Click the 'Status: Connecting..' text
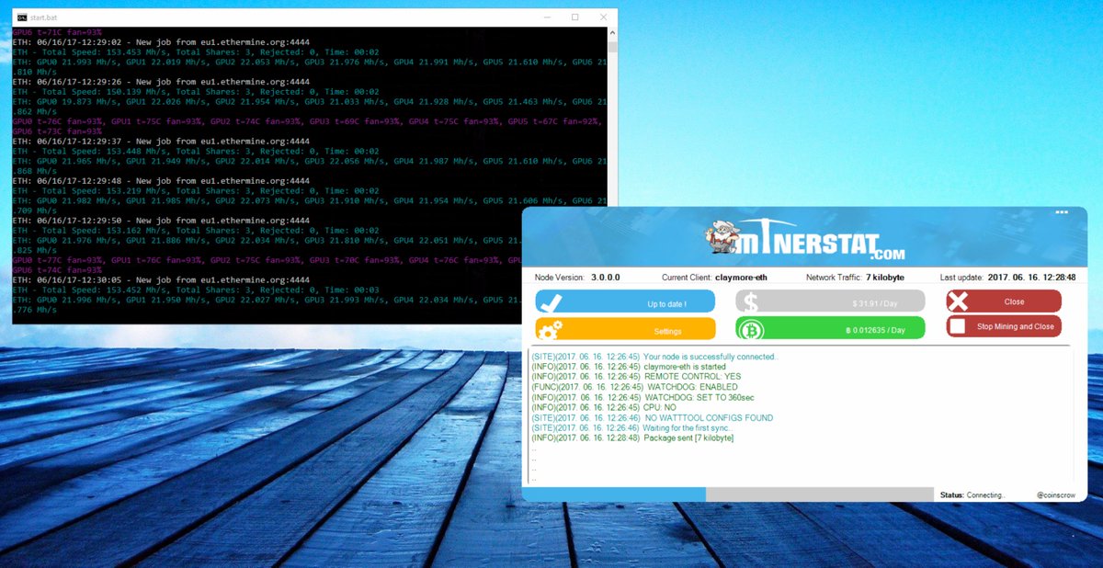Viewport: 1103px width, 568px height. [972, 494]
